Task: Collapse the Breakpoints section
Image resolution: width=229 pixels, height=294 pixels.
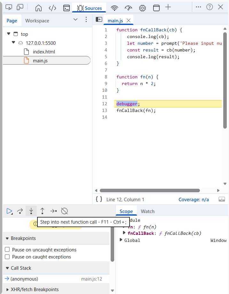Action: coord(7,238)
